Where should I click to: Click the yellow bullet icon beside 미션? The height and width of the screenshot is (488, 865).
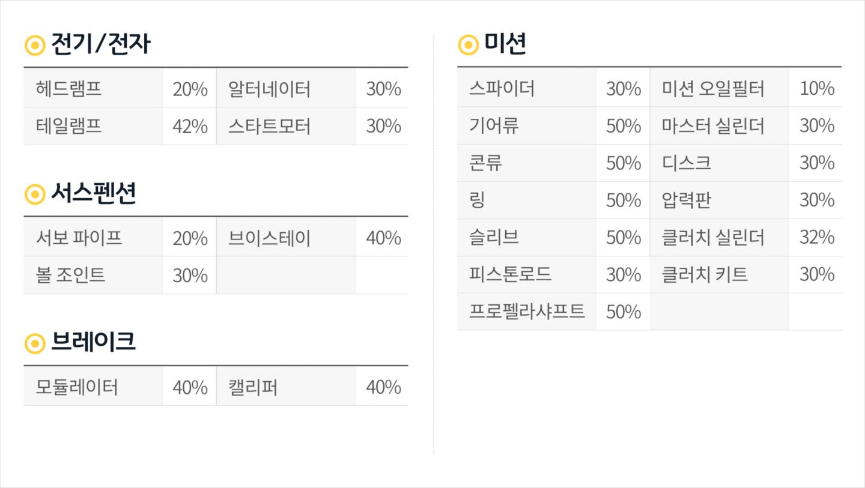point(468,44)
